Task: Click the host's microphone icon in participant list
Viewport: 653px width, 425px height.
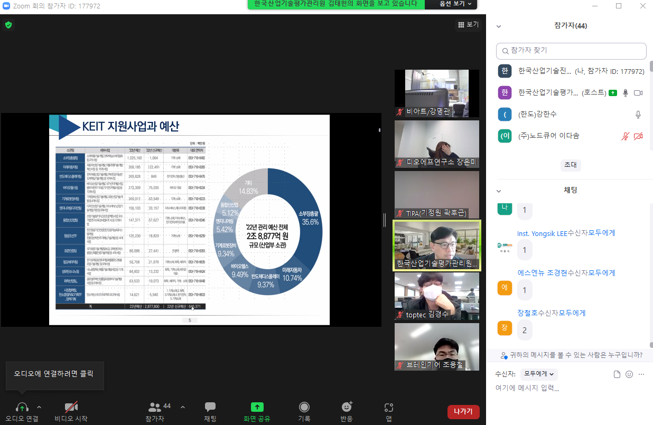Action: pos(626,93)
